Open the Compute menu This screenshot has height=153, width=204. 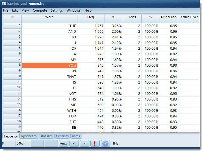point(40,10)
